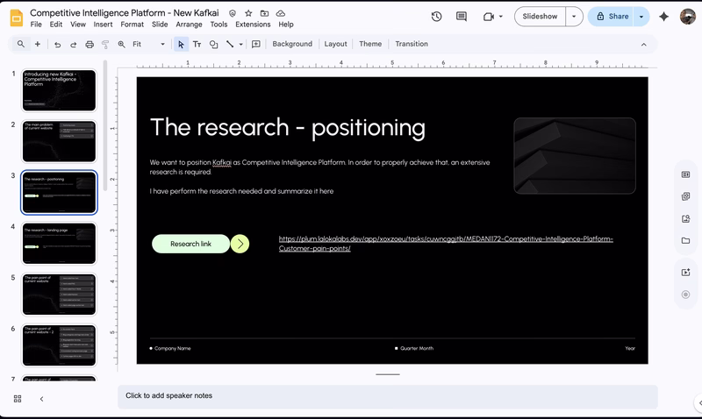702x419 pixels.
Task: Open the Arrange menu
Action: pyautogui.click(x=189, y=25)
